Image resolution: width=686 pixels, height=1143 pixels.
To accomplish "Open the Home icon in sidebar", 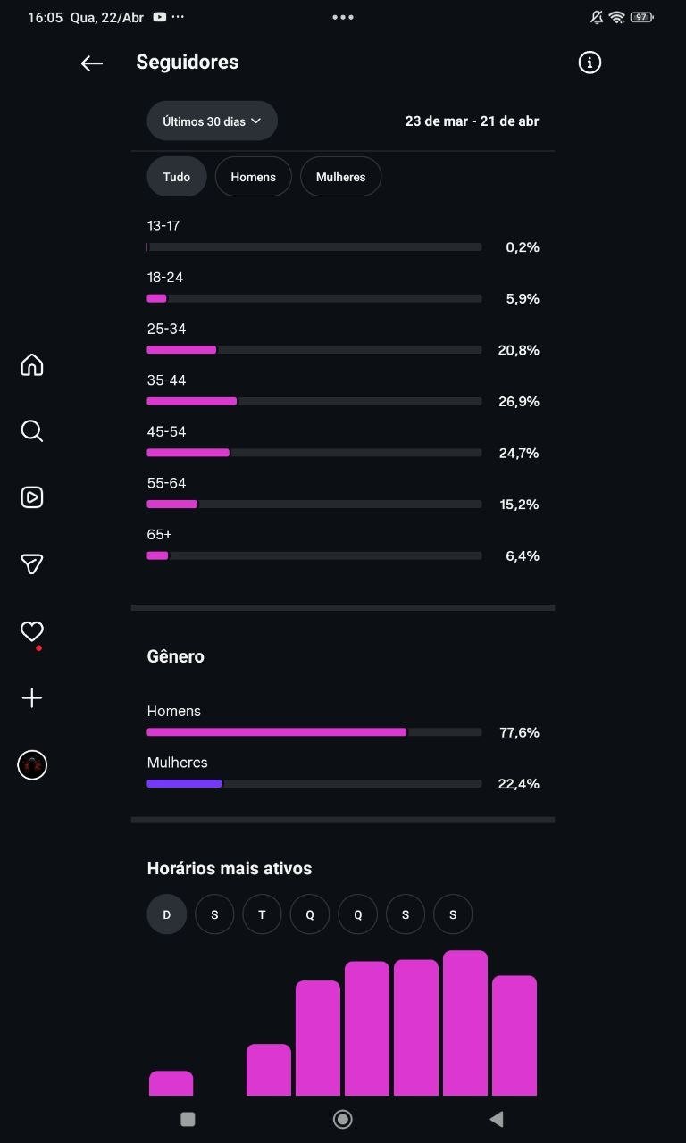I will (32, 364).
